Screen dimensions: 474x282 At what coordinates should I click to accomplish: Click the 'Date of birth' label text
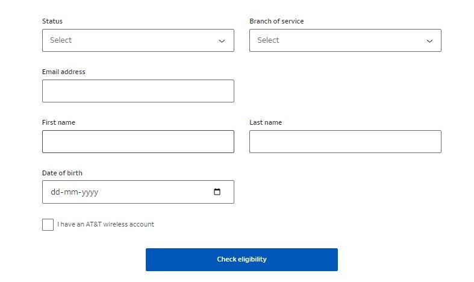(62, 173)
